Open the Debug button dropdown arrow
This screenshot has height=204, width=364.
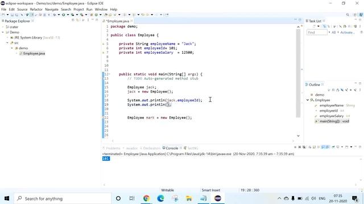pyautogui.click(x=59, y=15)
